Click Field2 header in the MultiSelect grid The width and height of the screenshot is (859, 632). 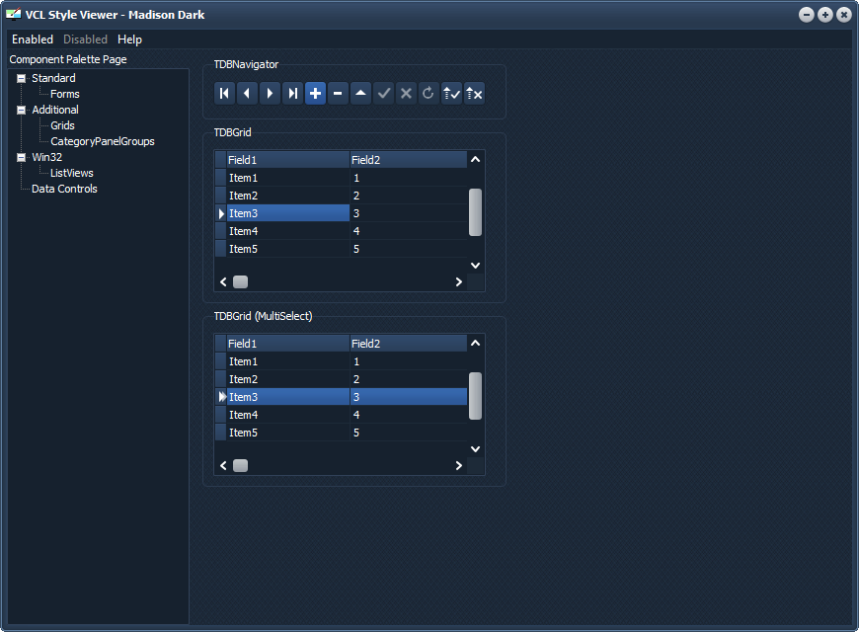[409, 344]
